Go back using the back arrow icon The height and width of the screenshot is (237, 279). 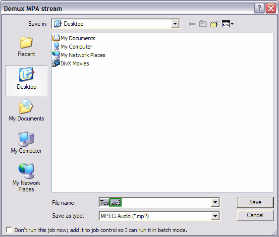[x=192, y=24]
